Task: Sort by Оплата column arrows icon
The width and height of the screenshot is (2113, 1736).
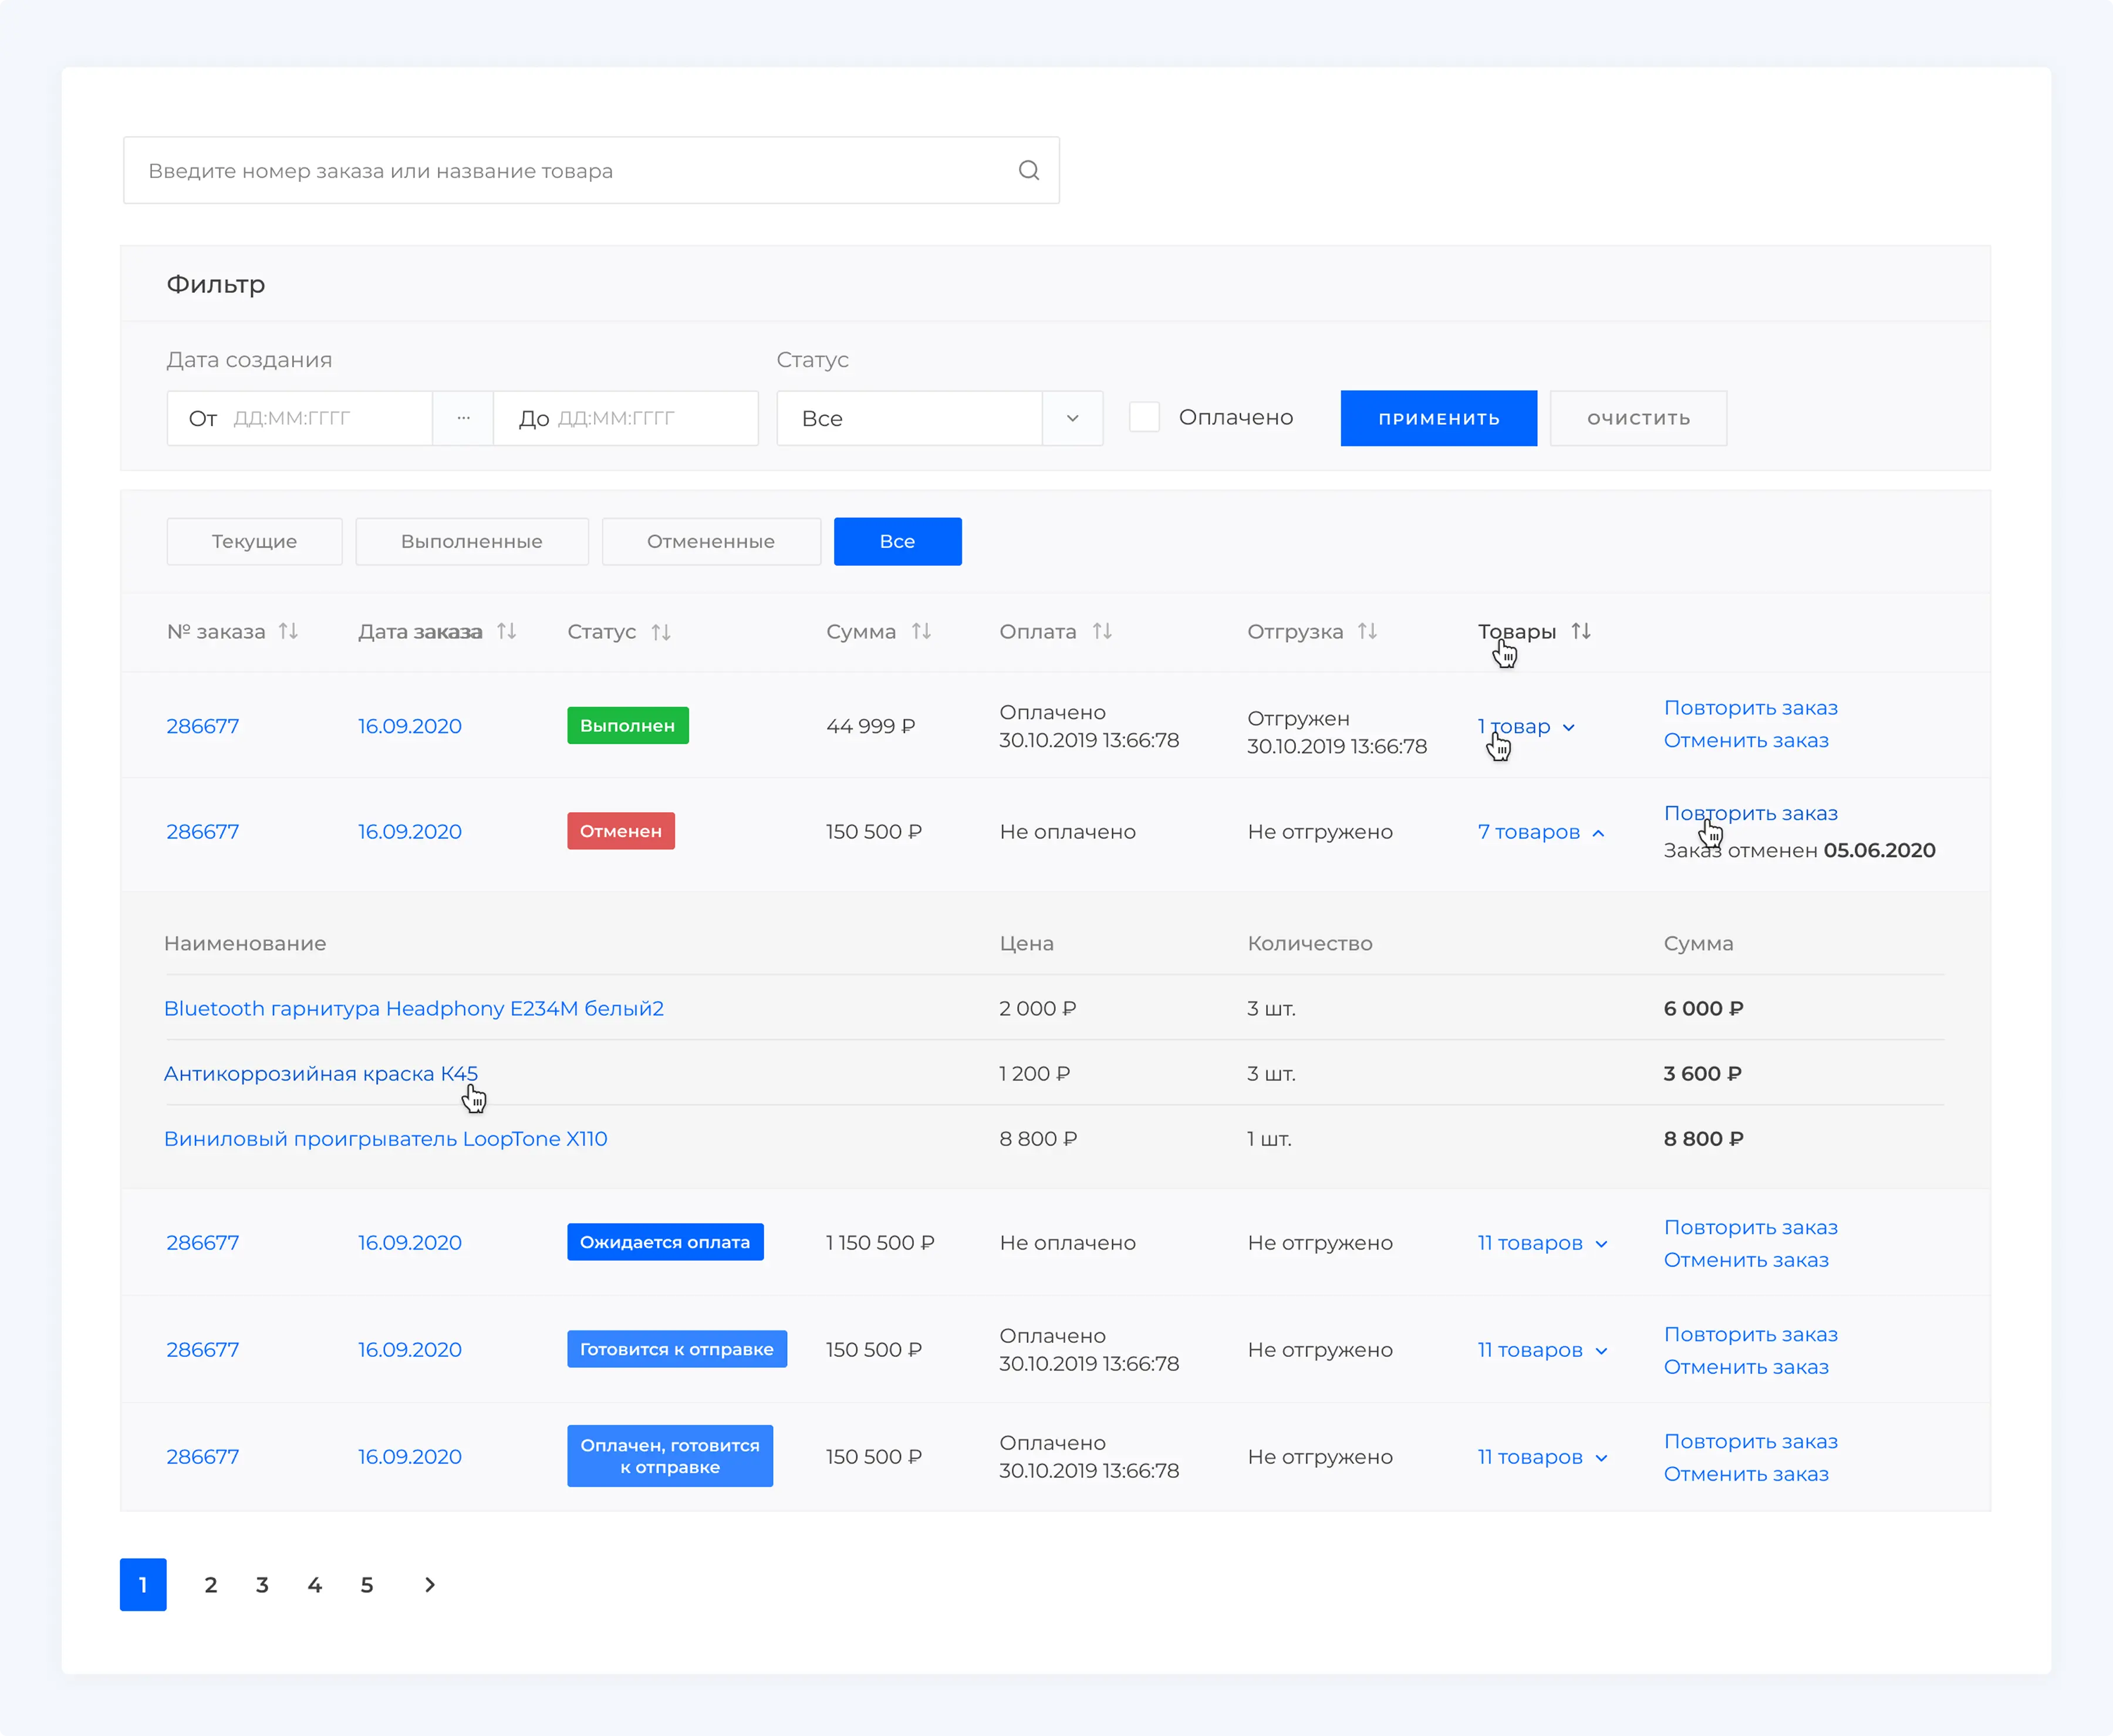Action: [x=1102, y=631]
